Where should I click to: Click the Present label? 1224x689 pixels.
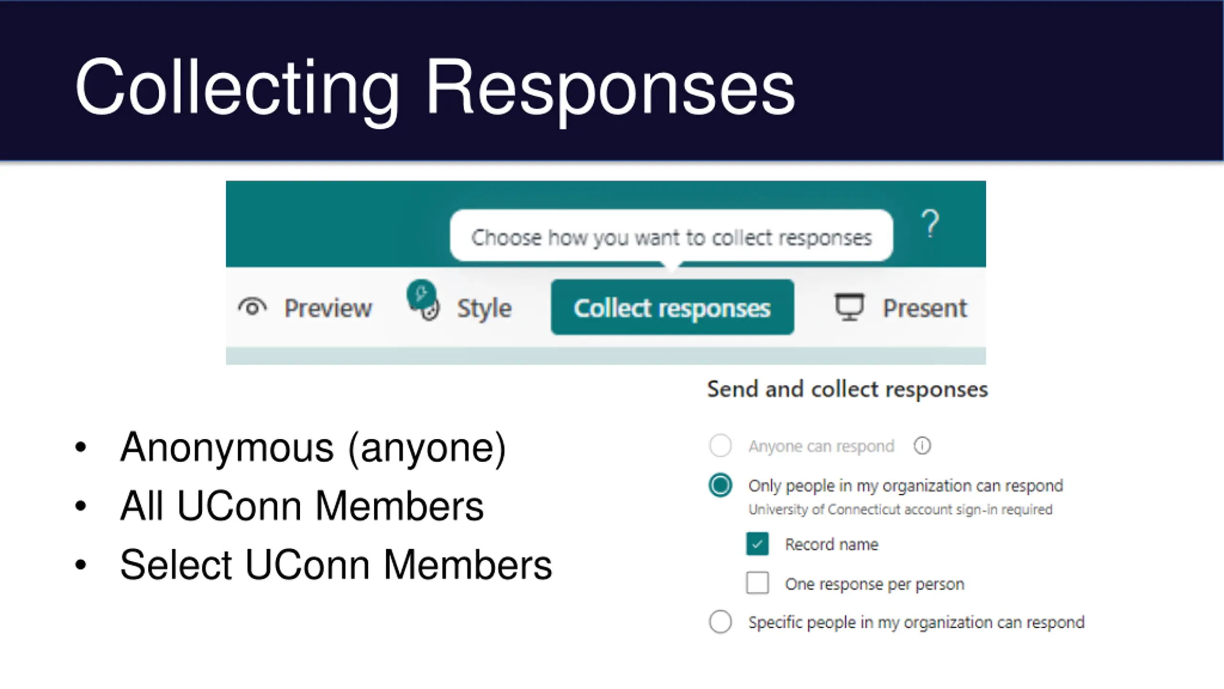[x=925, y=308]
